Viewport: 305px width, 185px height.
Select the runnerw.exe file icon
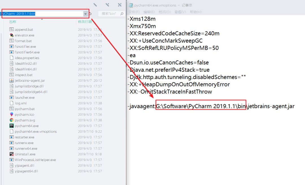12,143
